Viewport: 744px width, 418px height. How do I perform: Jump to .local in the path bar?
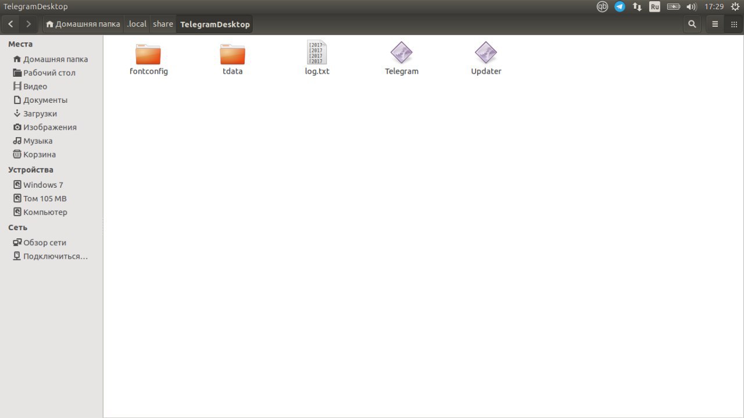point(137,24)
